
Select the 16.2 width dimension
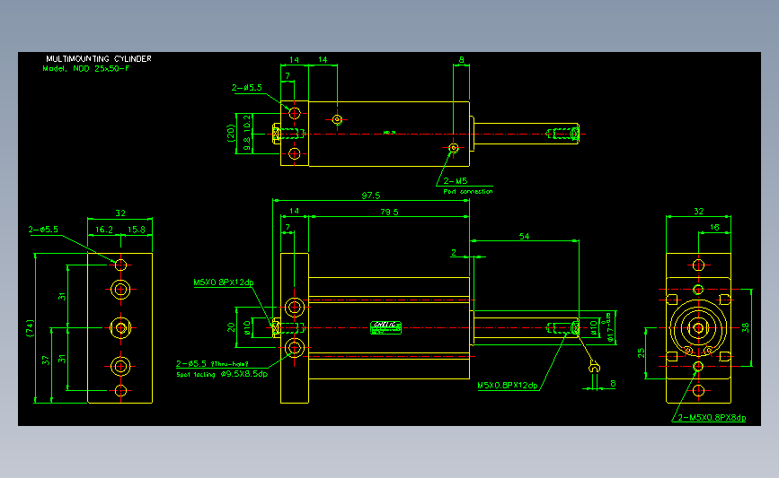click(104, 230)
